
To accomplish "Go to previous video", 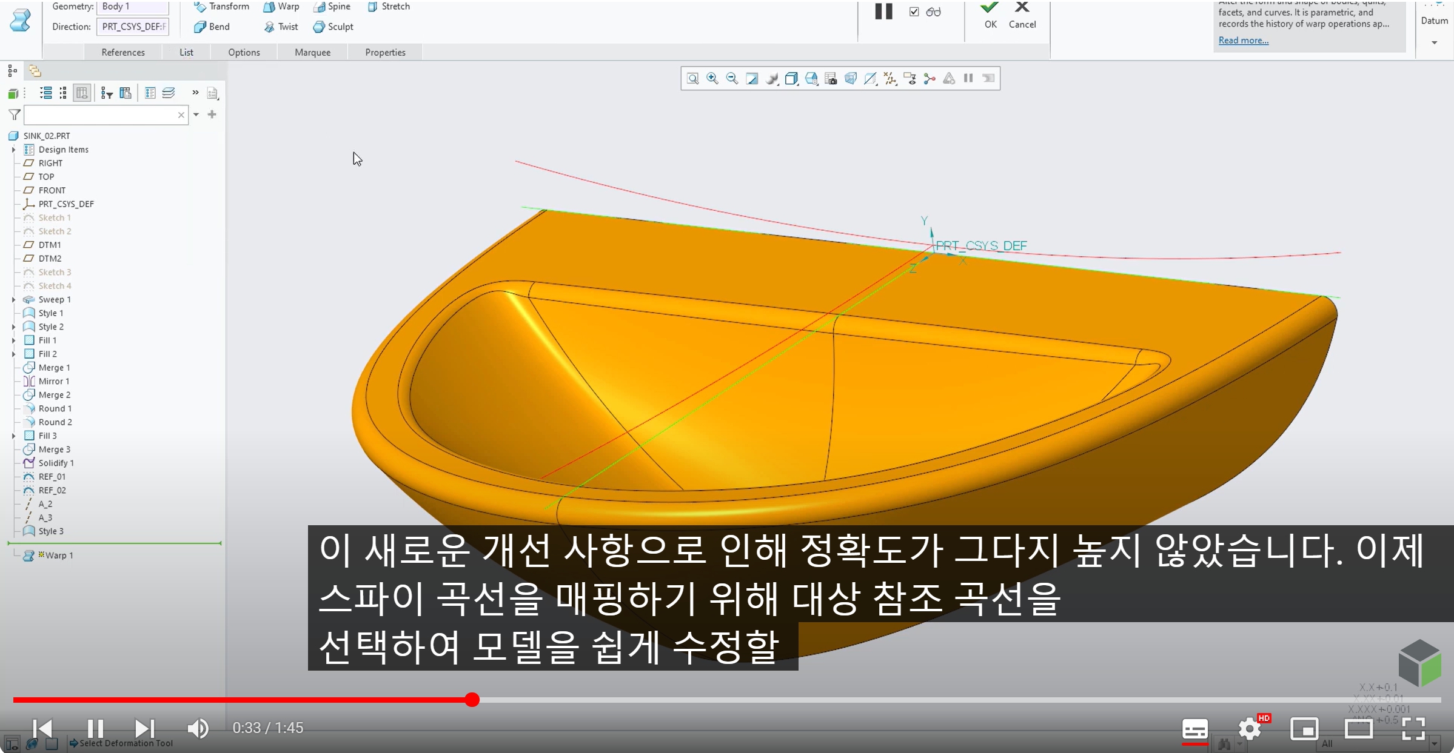I will [42, 728].
